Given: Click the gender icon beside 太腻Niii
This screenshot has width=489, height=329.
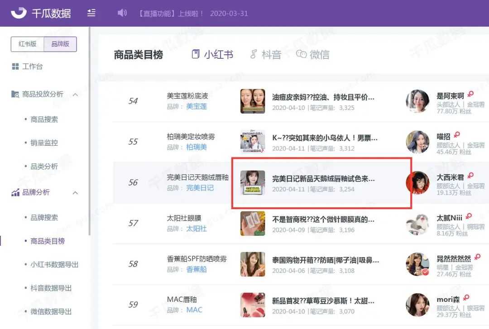Looking at the screenshot, I should tap(469, 216).
